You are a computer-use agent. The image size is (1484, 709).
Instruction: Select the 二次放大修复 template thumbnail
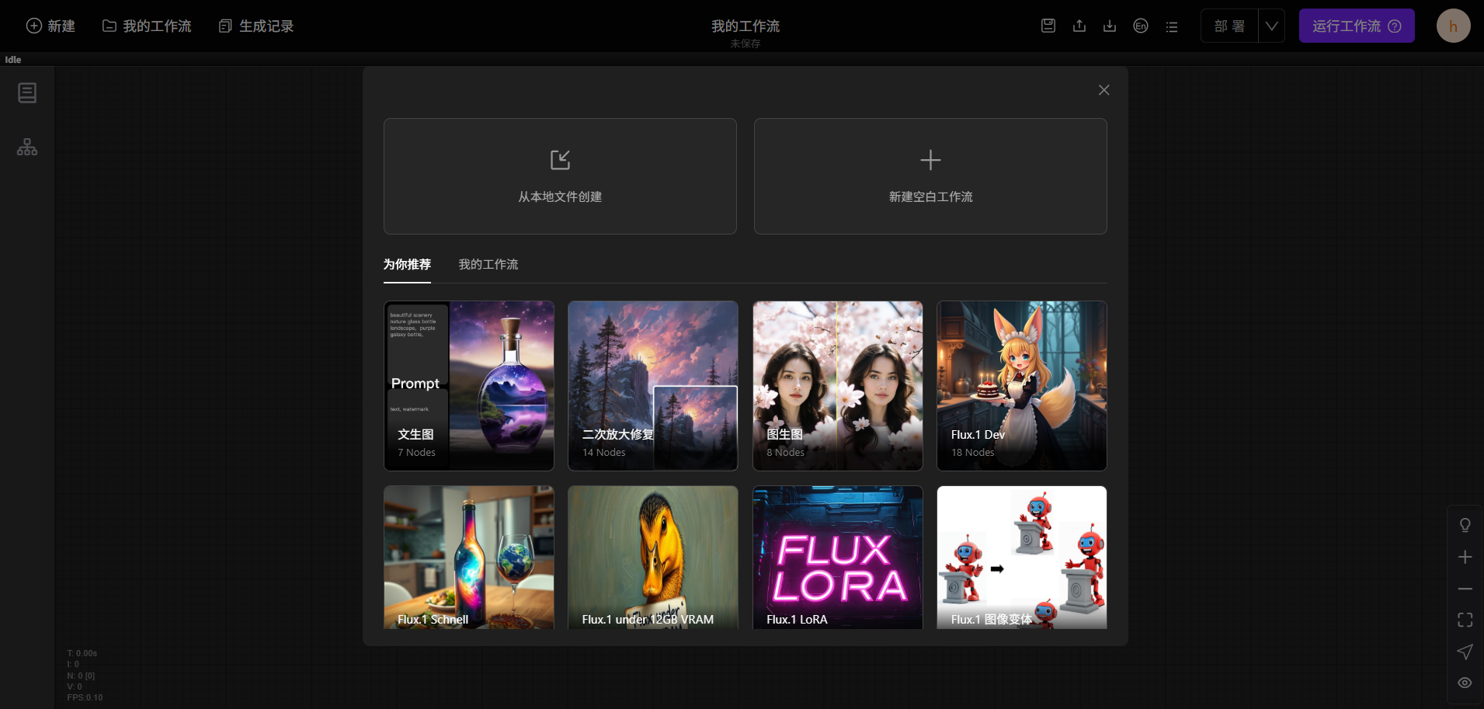point(653,386)
